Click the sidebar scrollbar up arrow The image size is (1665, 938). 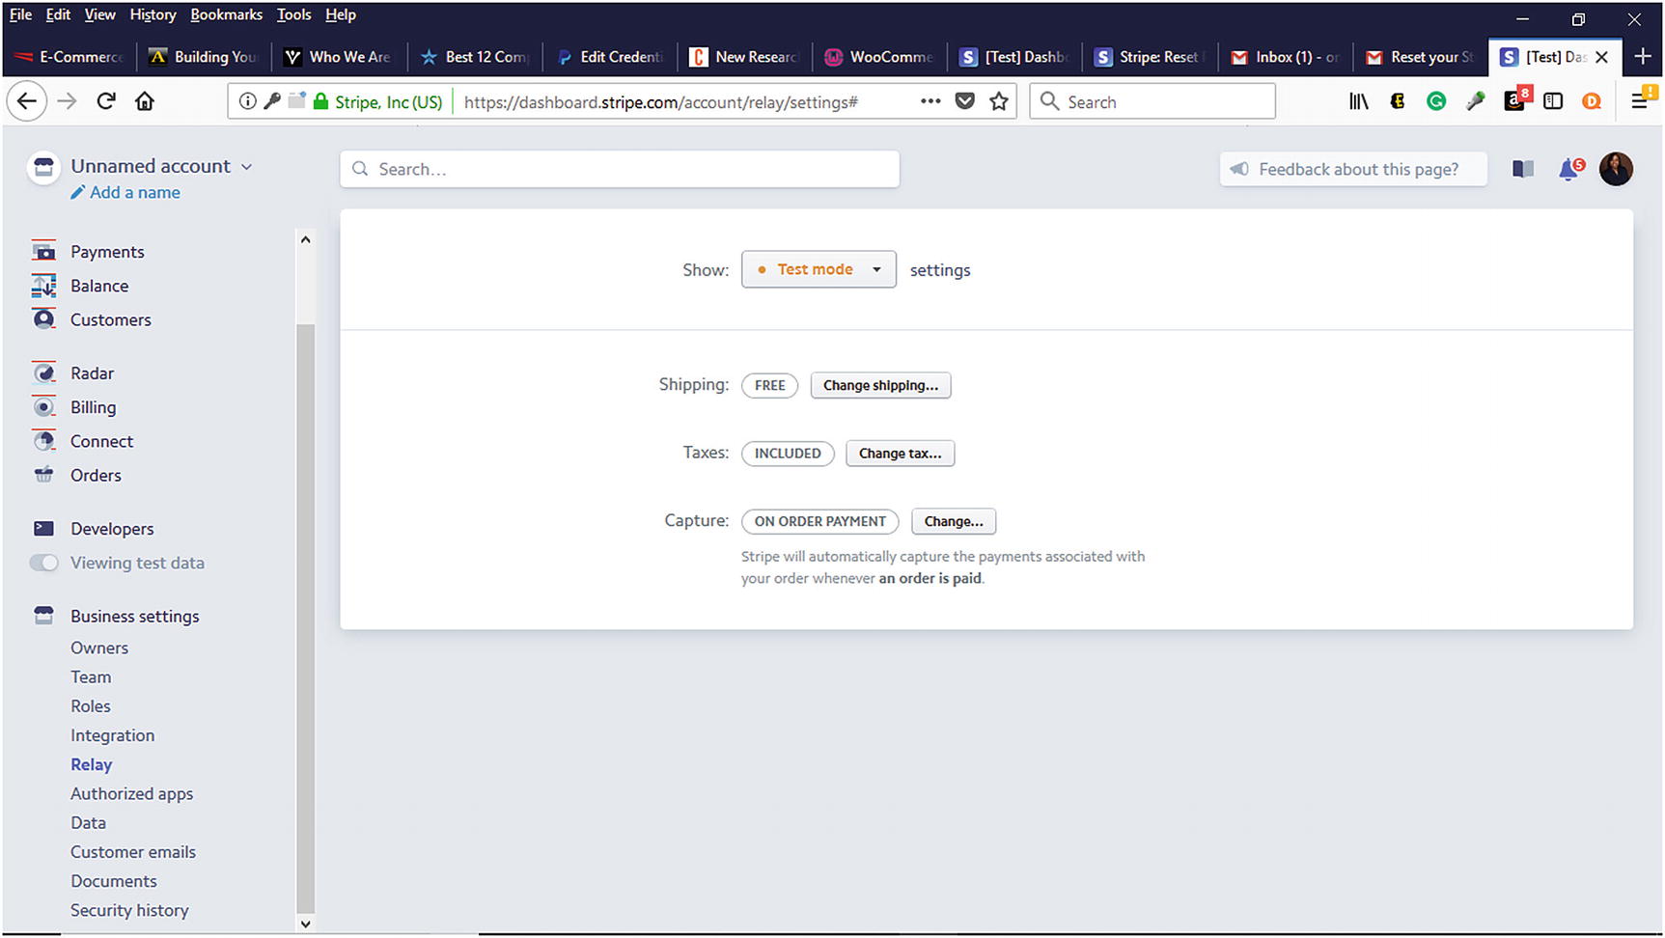click(305, 239)
